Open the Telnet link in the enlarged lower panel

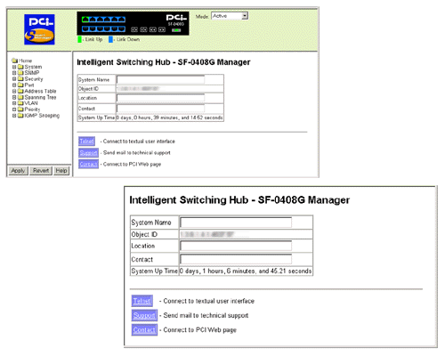pyautogui.click(x=142, y=301)
